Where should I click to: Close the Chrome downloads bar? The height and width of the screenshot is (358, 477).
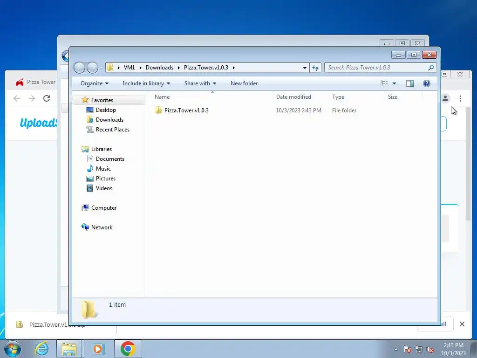point(462,324)
